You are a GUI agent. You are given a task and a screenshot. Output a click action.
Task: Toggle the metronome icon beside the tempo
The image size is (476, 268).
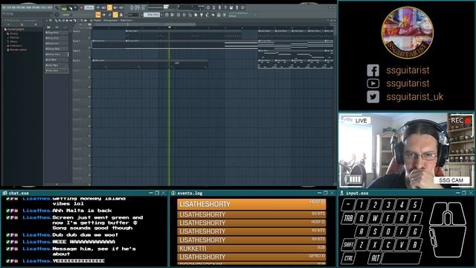(x=98, y=7)
